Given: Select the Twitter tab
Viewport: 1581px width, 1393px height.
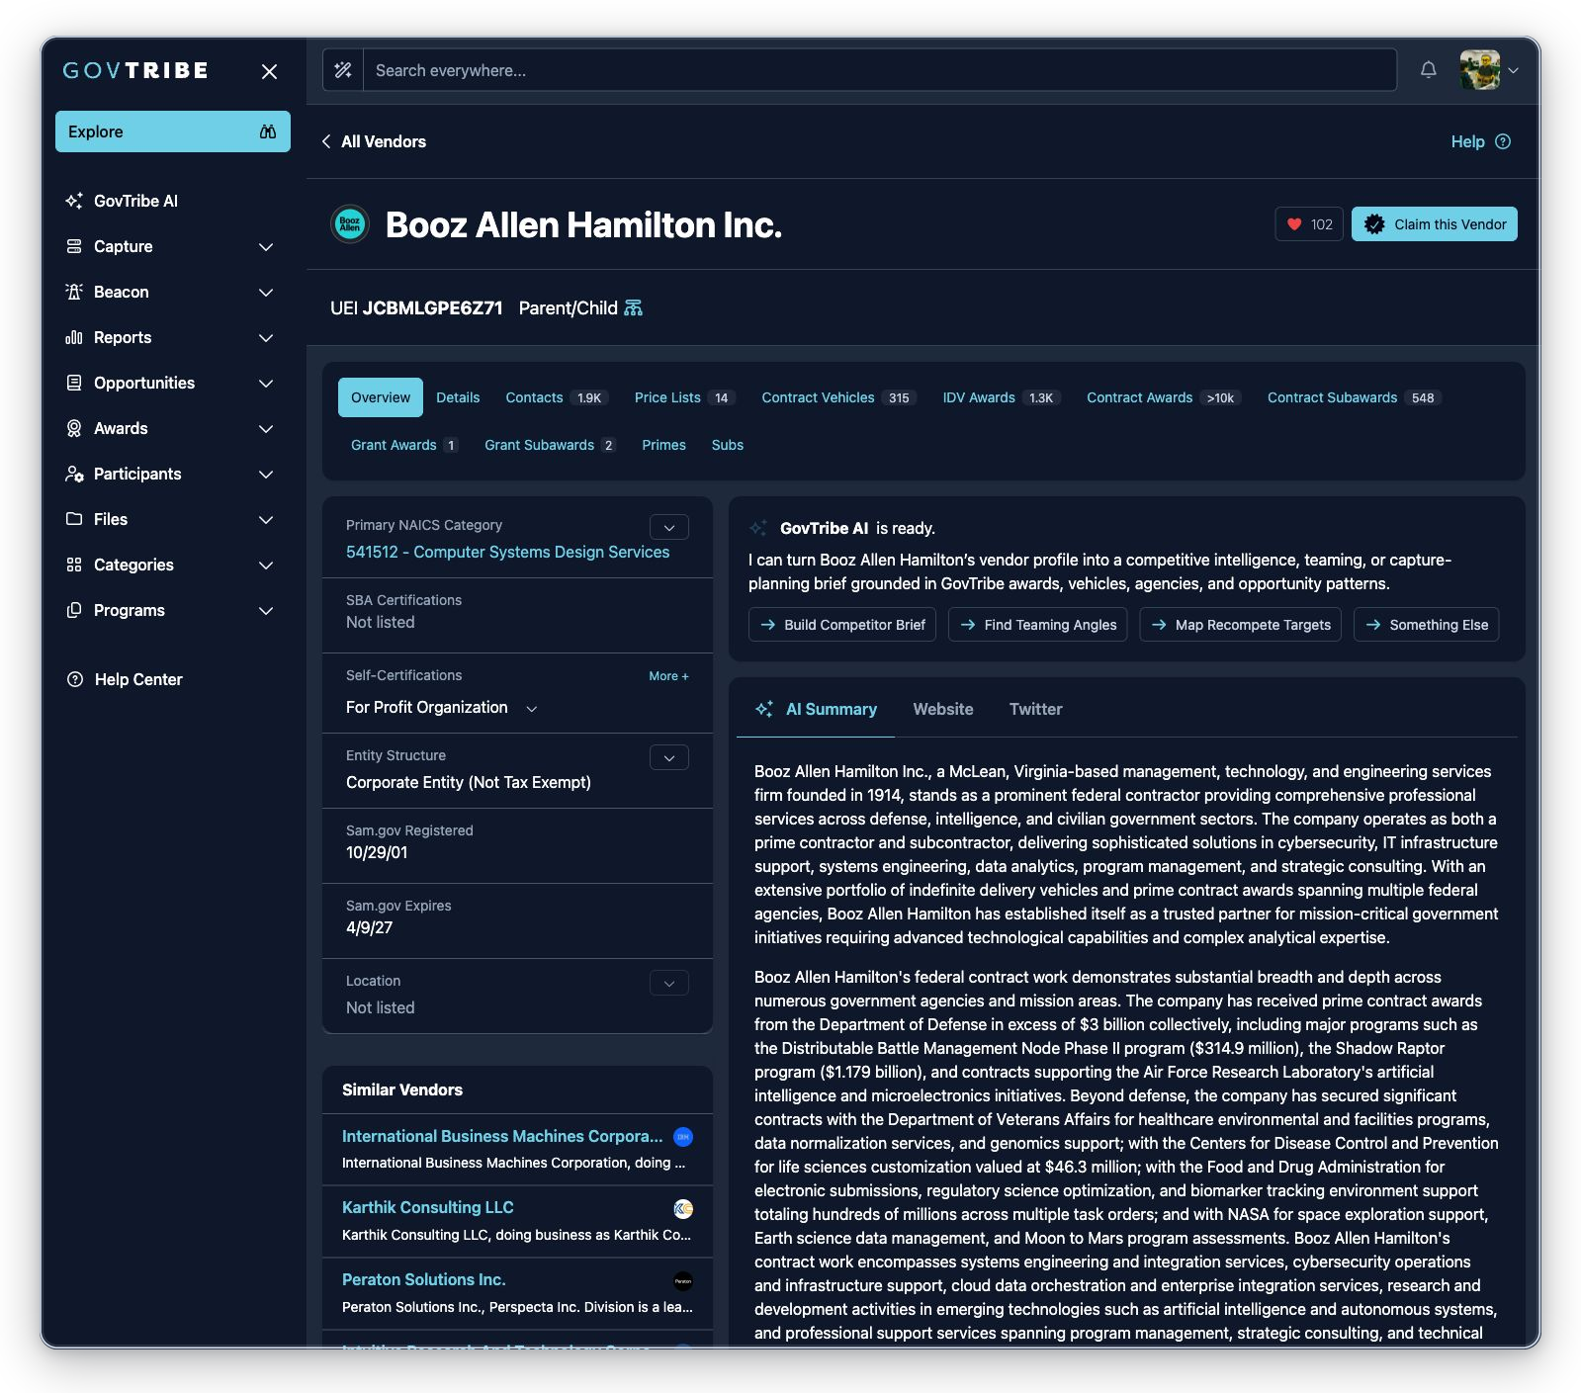Looking at the screenshot, I should tap(1035, 709).
